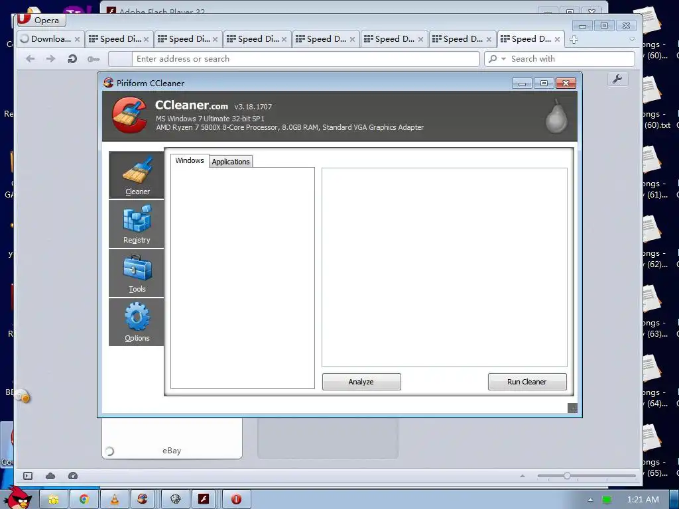Open Google Chrome from the taskbar
679x509 pixels.
pyautogui.click(x=84, y=499)
